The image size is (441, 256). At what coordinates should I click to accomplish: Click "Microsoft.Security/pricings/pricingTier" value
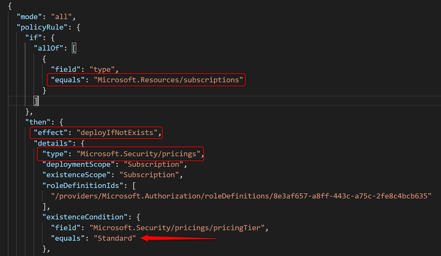click(x=177, y=228)
